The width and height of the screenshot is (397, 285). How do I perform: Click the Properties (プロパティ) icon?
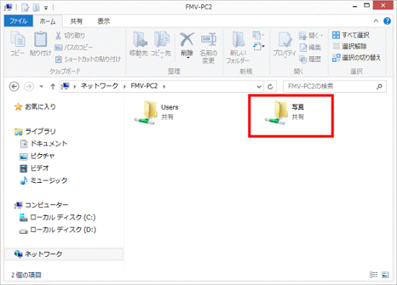[x=284, y=40]
